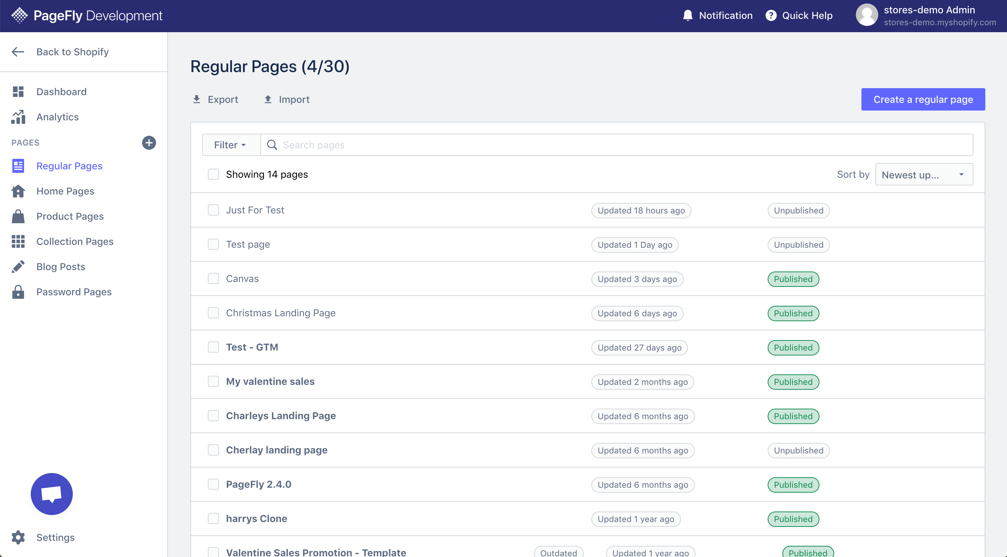
Task: Click the Collection Pages grid icon
Action: coord(18,241)
